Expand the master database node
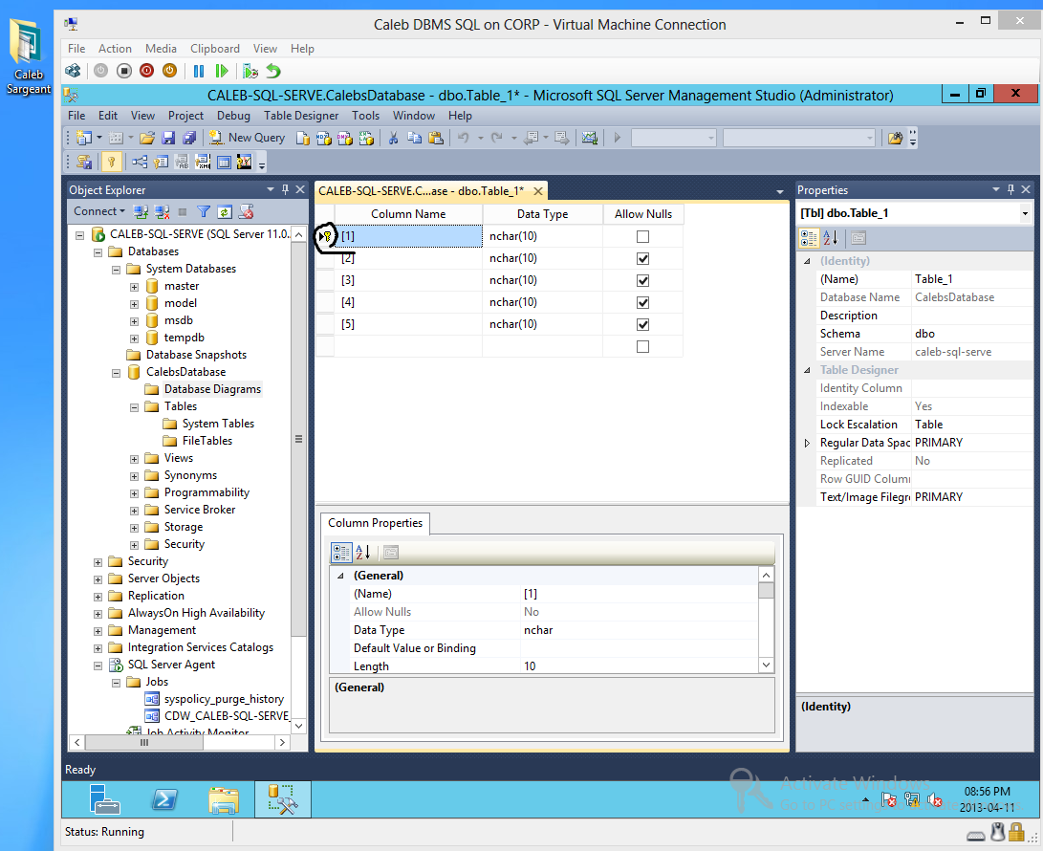The height and width of the screenshot is (851, 1043). point(134,287)
